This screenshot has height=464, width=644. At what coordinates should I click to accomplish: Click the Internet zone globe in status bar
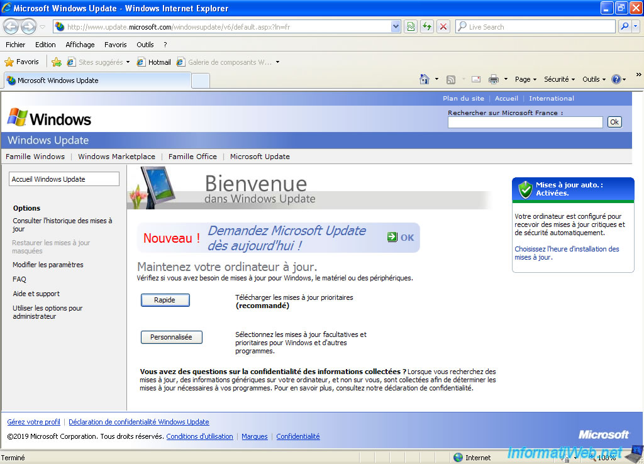click(458, 458)
